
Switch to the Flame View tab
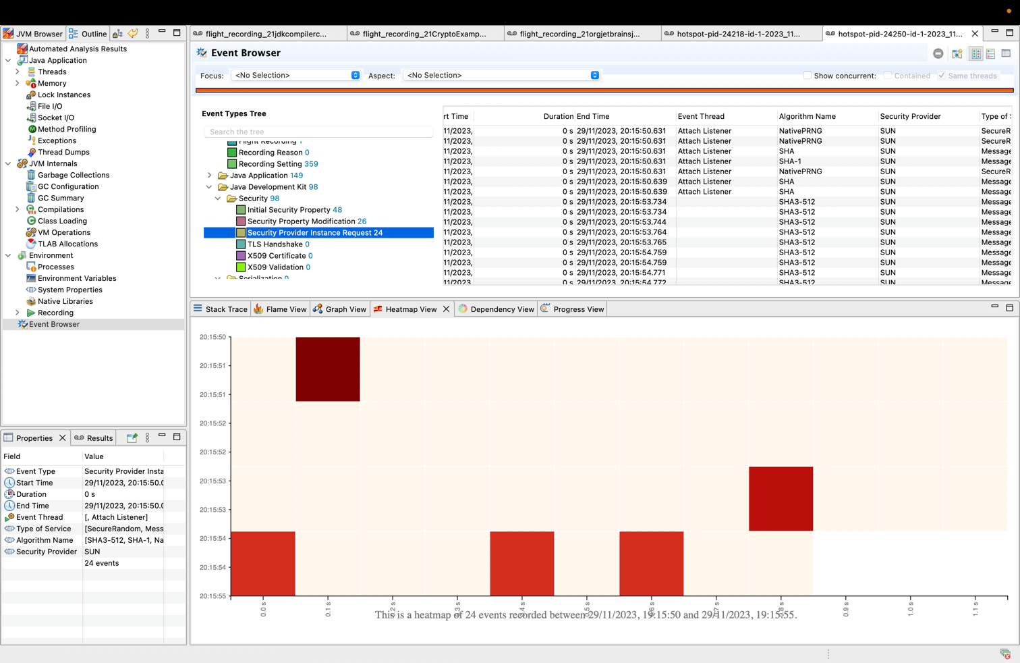point(280,309)
